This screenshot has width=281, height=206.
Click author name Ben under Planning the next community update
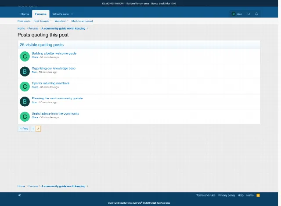(34, 102)
